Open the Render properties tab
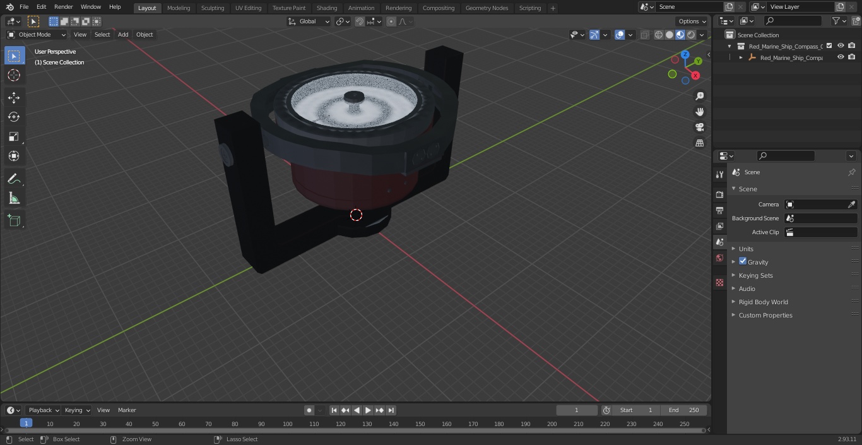The image size is (862, 445). pos(719,194)
